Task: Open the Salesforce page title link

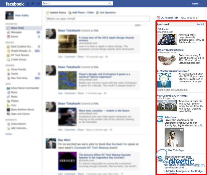Action: [171, 117]
